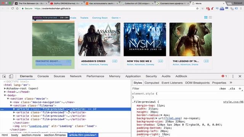Switch to Computed styles tab
This screenshot has height=137, width=244.
coord(152,83)
